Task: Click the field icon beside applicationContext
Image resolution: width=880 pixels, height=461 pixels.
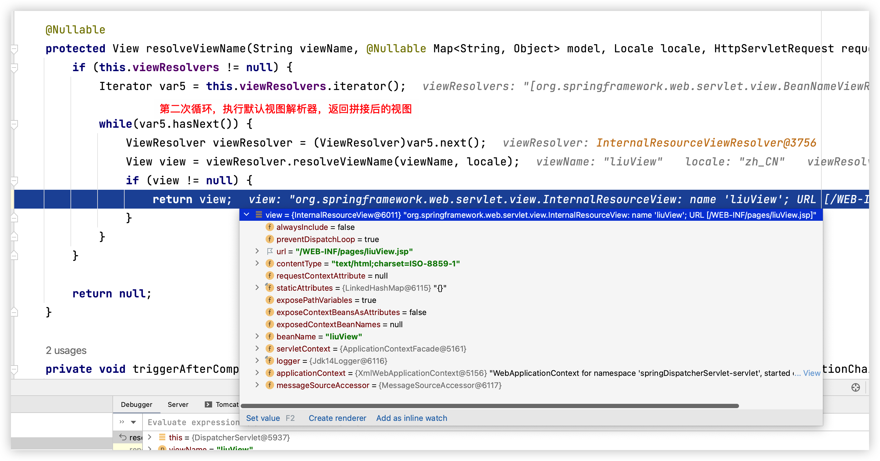Action: pos(270,373)
